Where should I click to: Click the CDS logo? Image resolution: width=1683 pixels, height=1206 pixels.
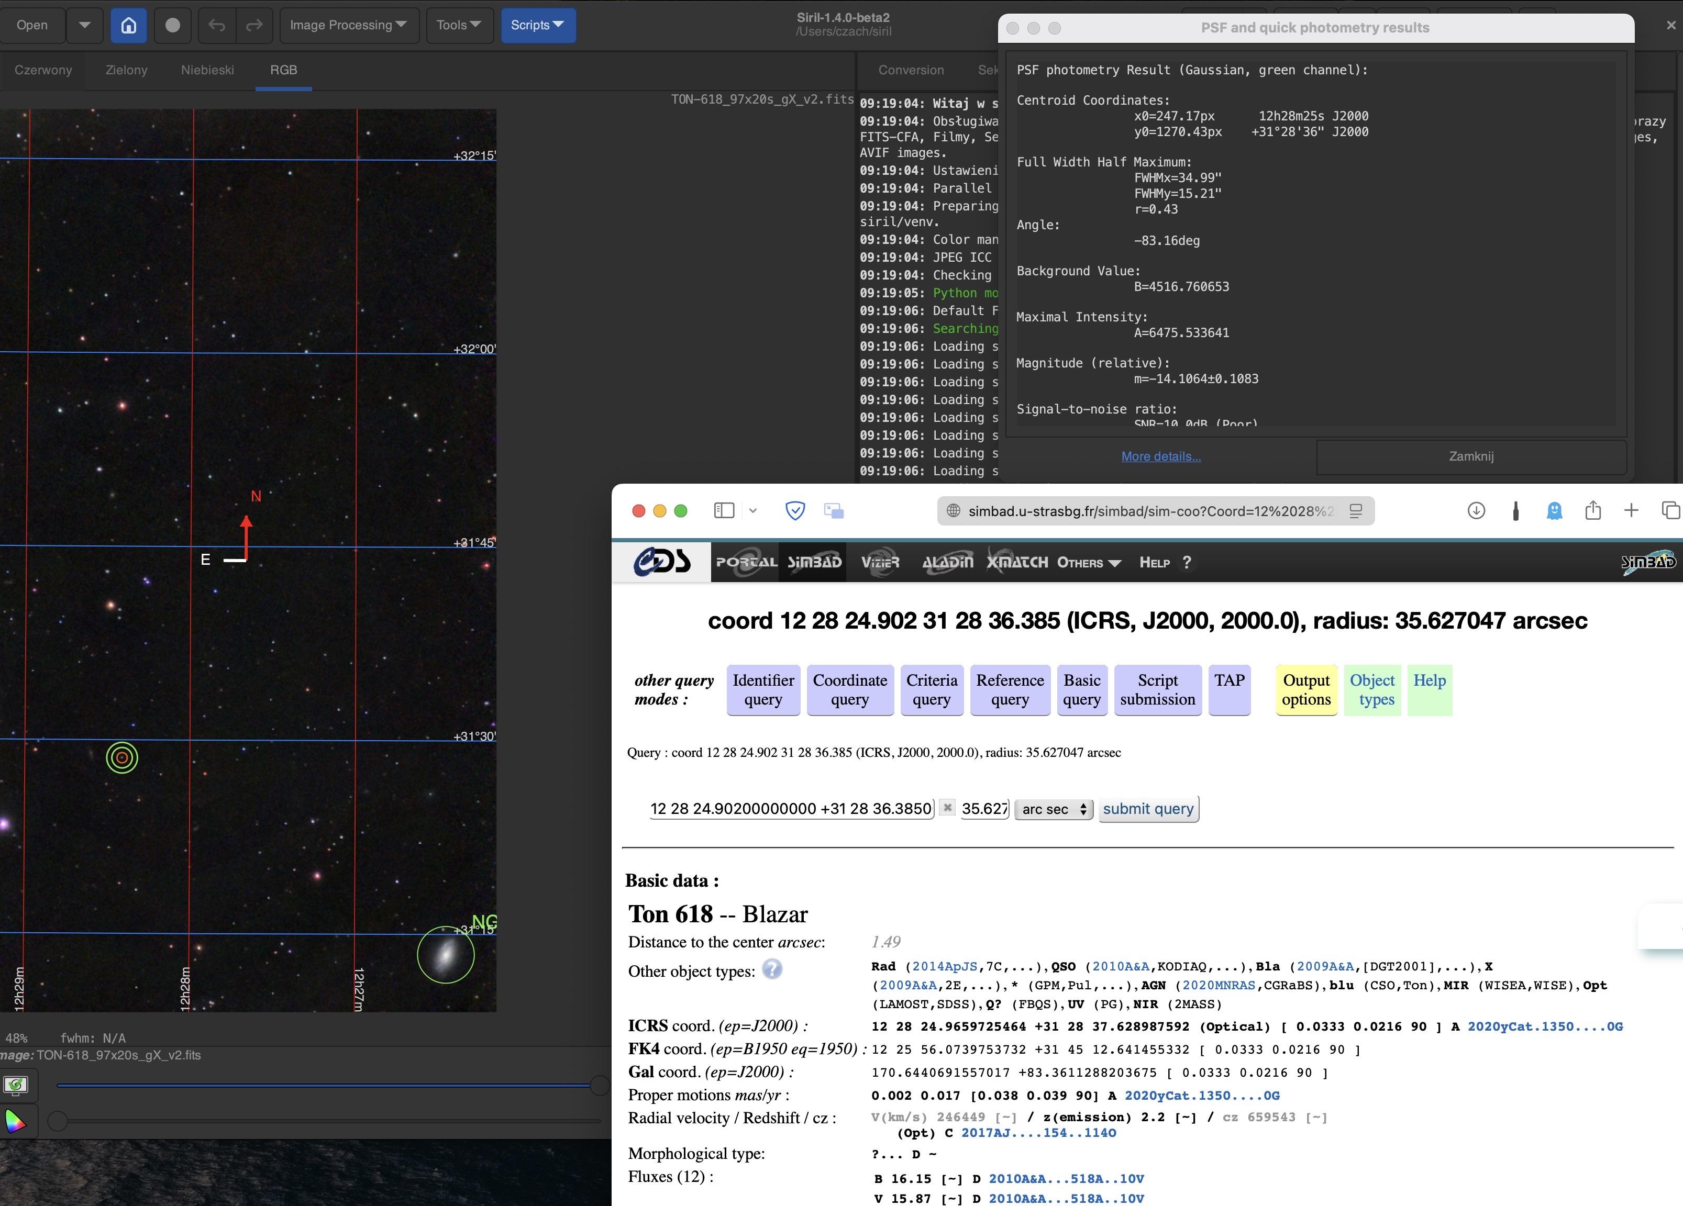[661, 562]
